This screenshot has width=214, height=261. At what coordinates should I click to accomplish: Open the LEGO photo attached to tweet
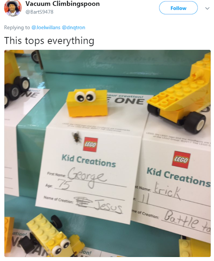click(107, 154)
